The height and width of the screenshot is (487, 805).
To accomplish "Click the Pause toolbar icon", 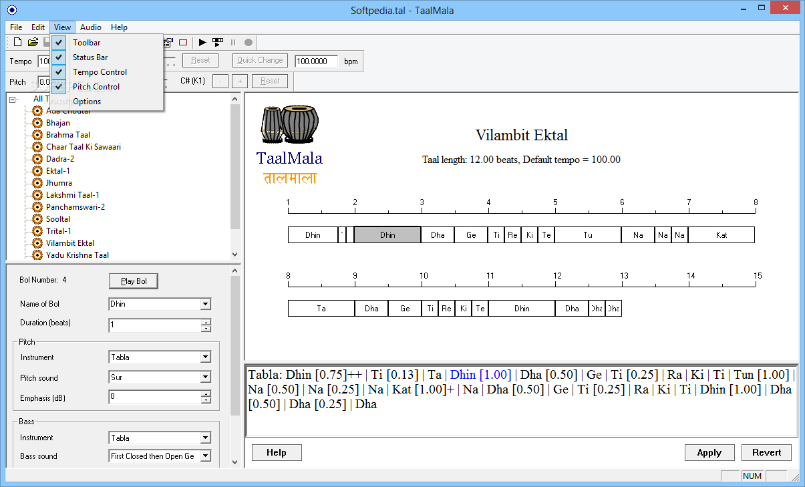I will 233,42.
